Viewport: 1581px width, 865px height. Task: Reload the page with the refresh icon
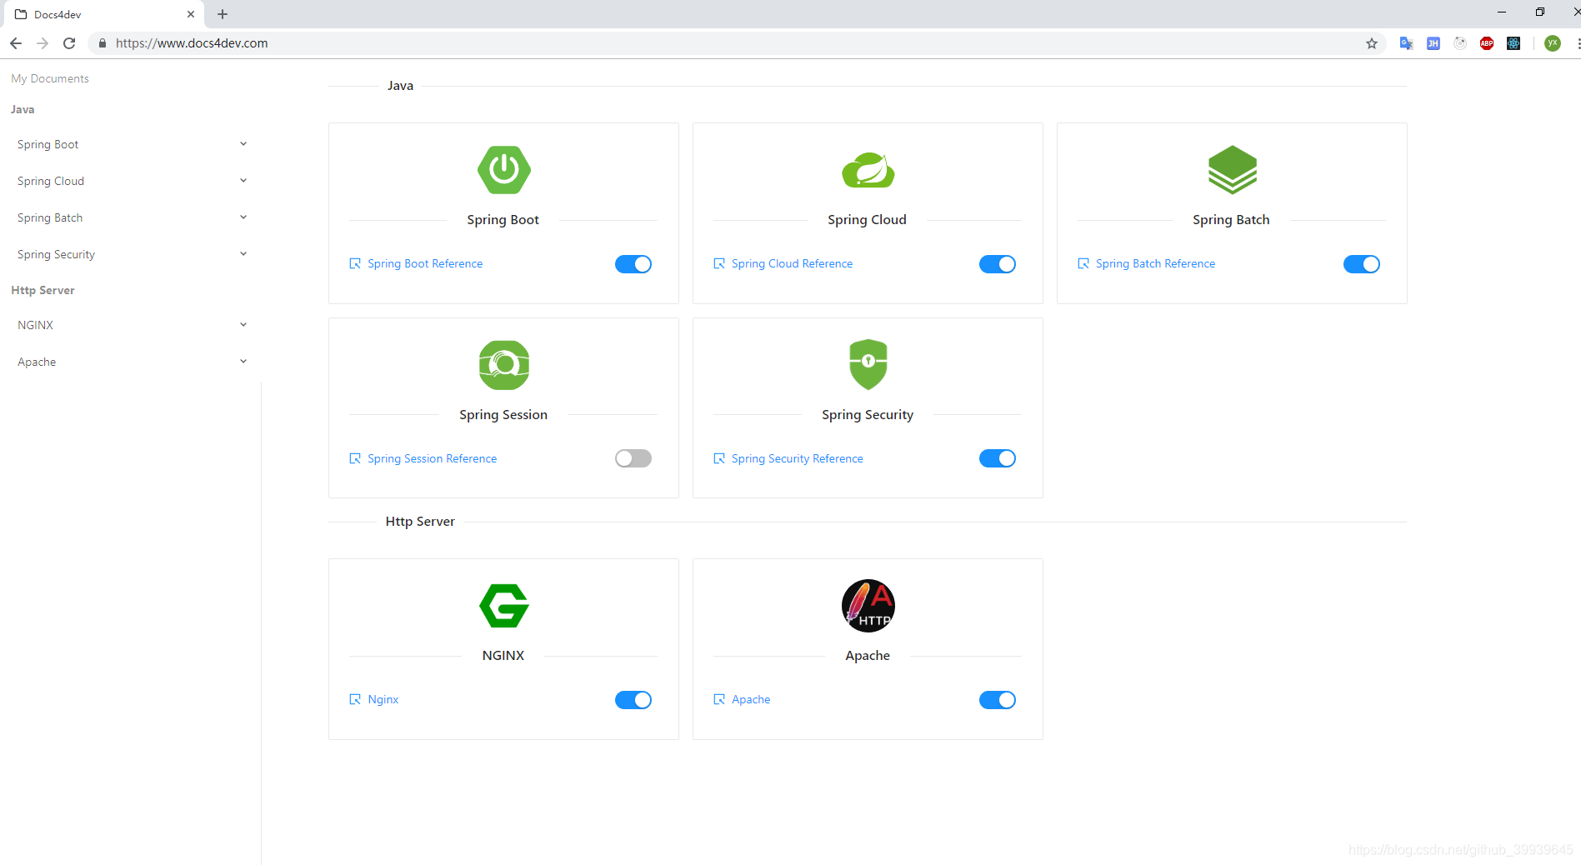click(69, 43)
